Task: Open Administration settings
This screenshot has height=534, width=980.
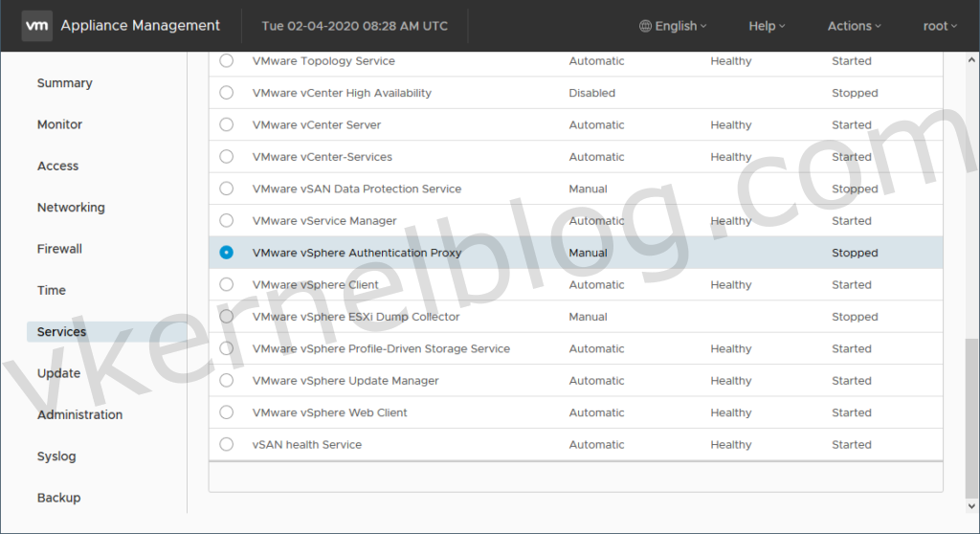Action: tap(80, 414)
